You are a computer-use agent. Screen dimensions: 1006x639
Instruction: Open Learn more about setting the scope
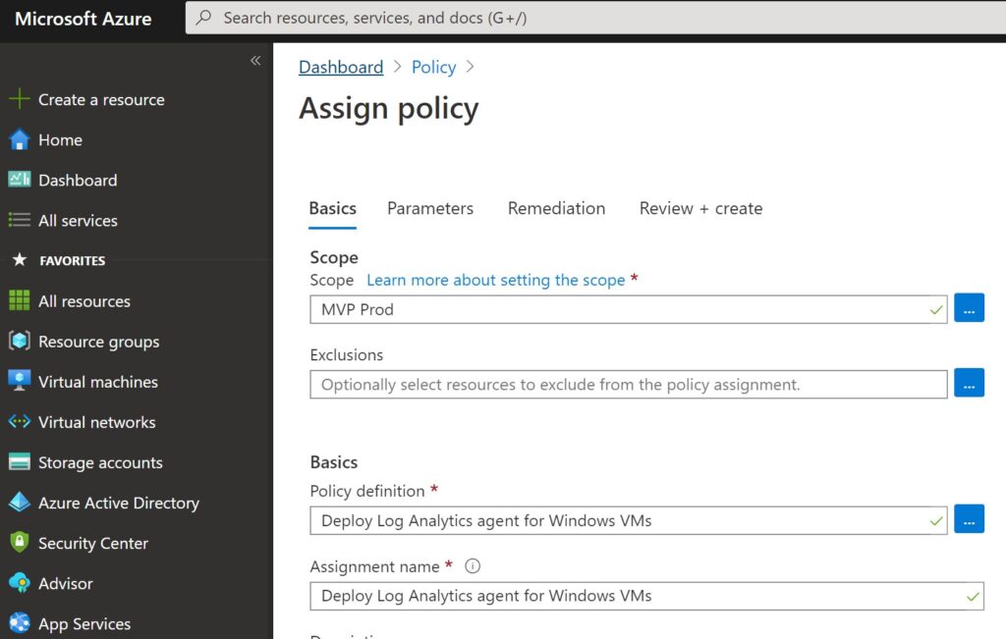pos(495,280)
